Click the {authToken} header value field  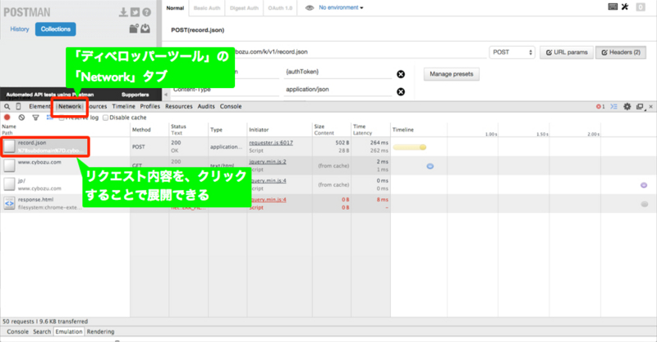click(x=338, y=72)
